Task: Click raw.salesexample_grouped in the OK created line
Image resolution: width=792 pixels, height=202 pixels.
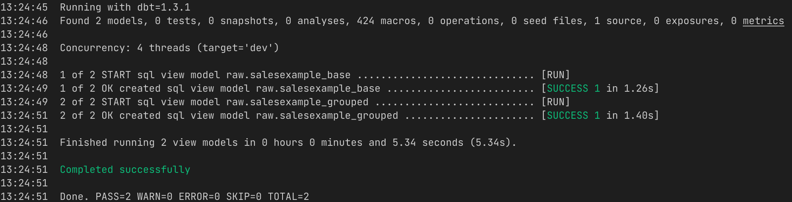Action: (327, 115)
